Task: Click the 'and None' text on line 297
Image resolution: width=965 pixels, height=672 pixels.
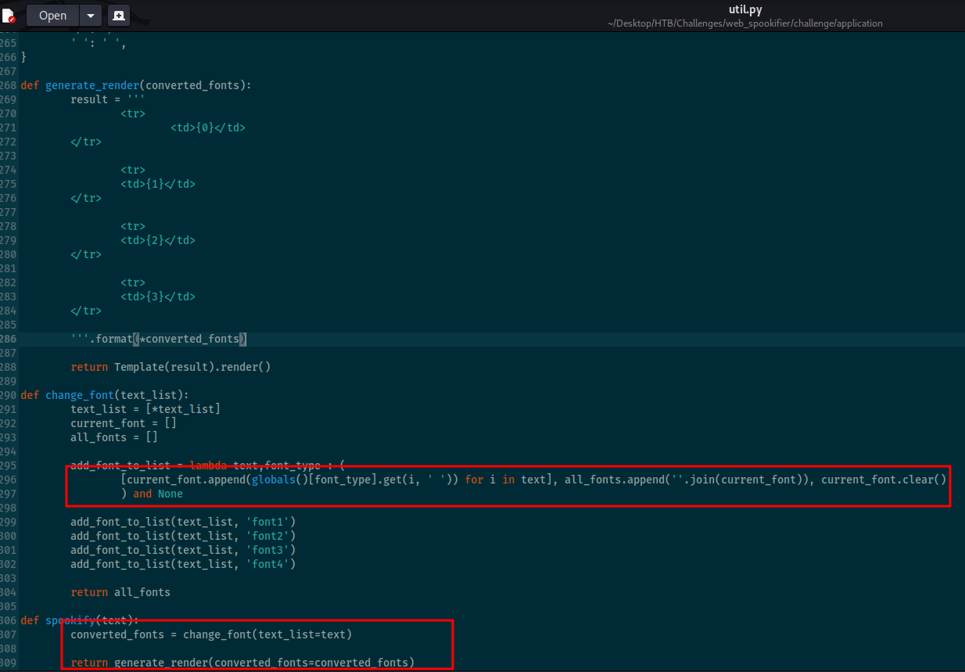Action: coord(157,494)
